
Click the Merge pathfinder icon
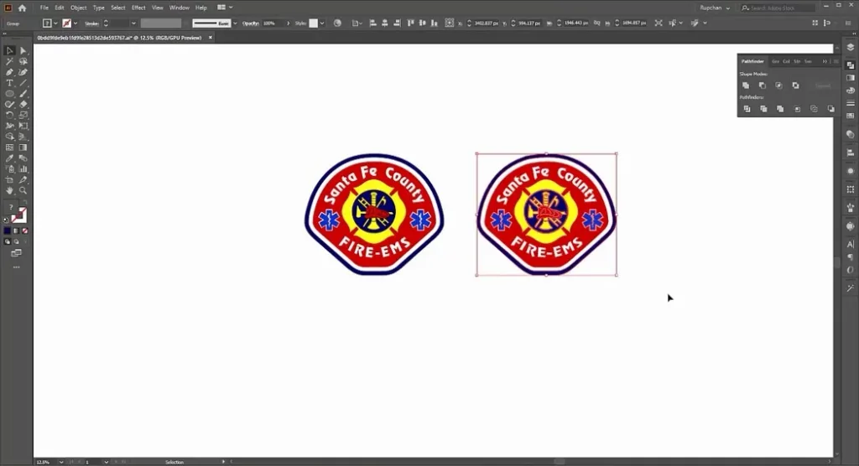click(x=780, y=109)
